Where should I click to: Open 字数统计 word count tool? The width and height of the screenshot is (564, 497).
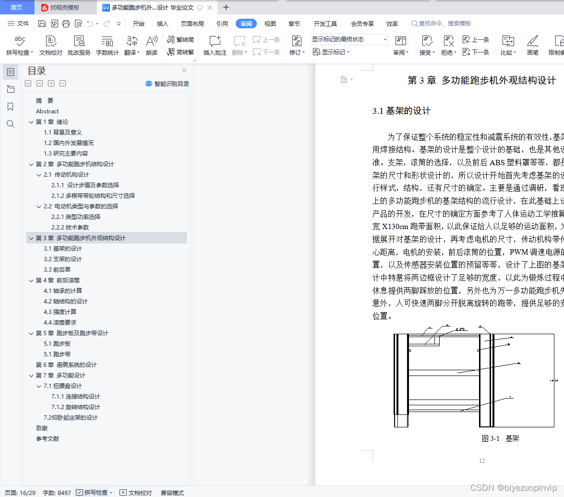(x=107, y=45)
